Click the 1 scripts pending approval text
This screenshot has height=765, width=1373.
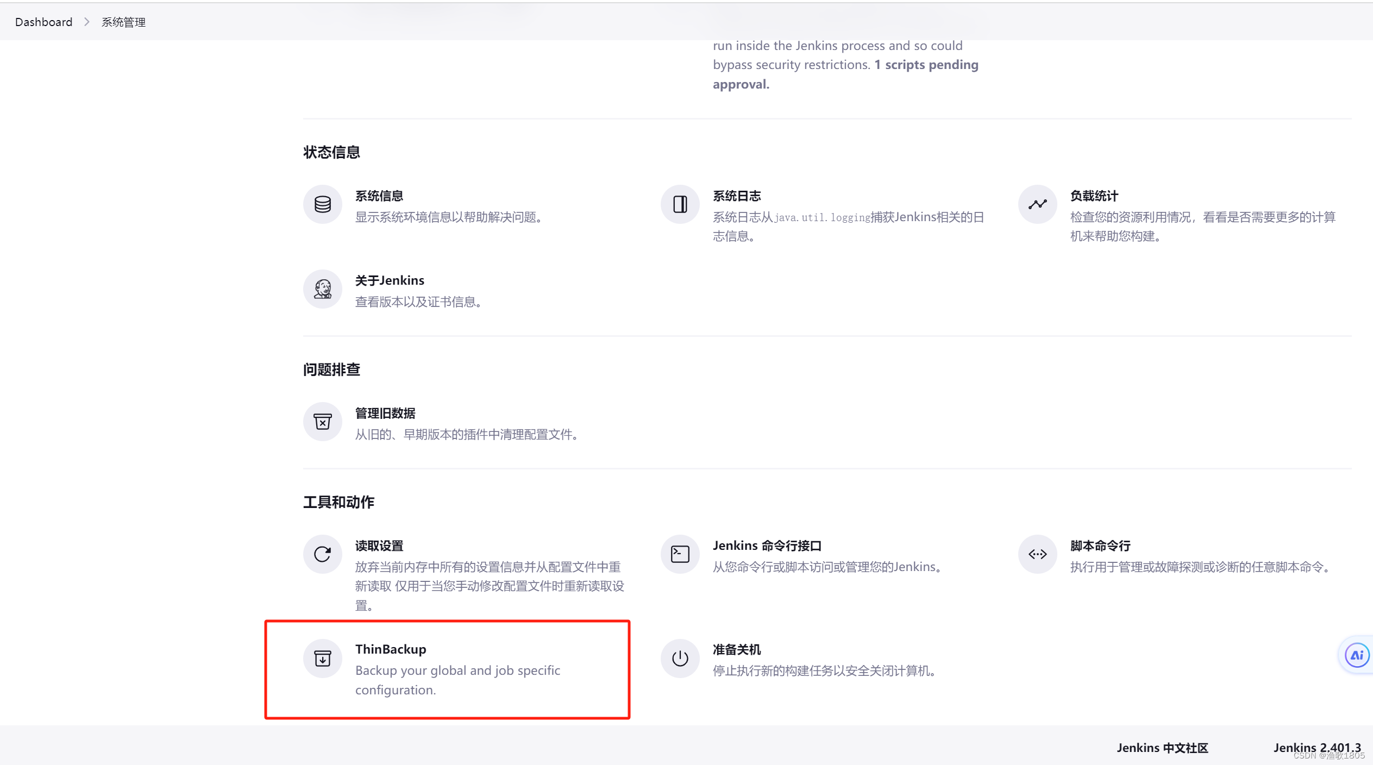[925, 65]
